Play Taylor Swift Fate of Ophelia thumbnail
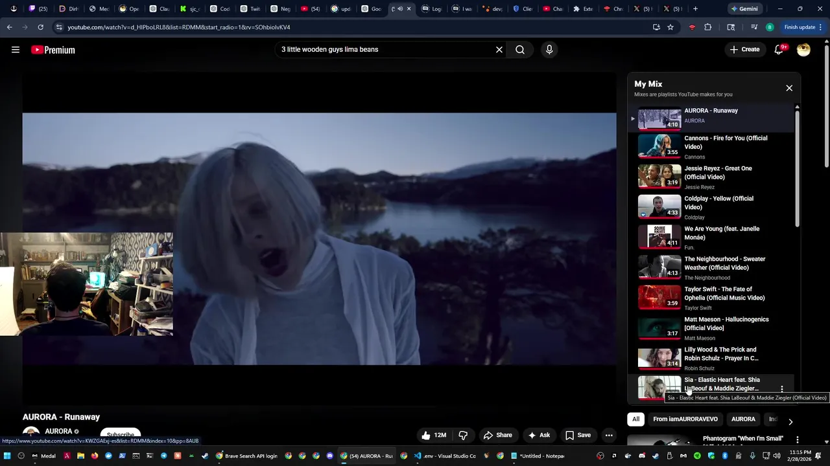 (x=659, y=297)
